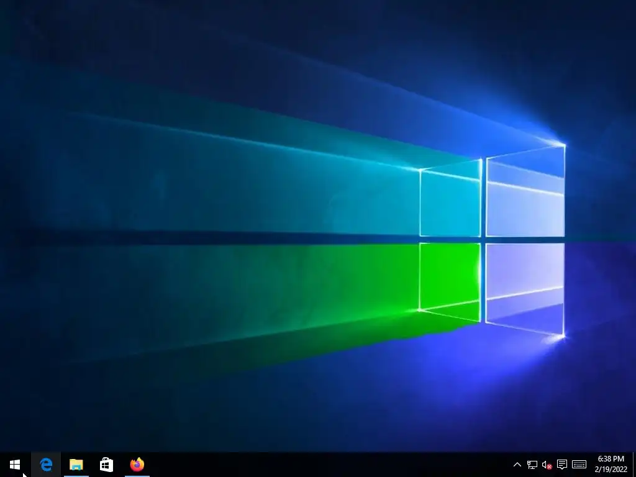Open File Explorer from the taskbar
This screenshot has height=477, width=636.
pos(76,465)
